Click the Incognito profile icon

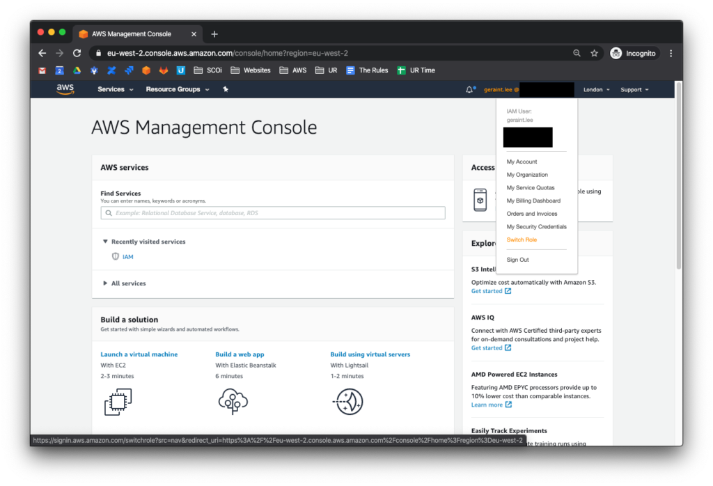pos(616,53)
